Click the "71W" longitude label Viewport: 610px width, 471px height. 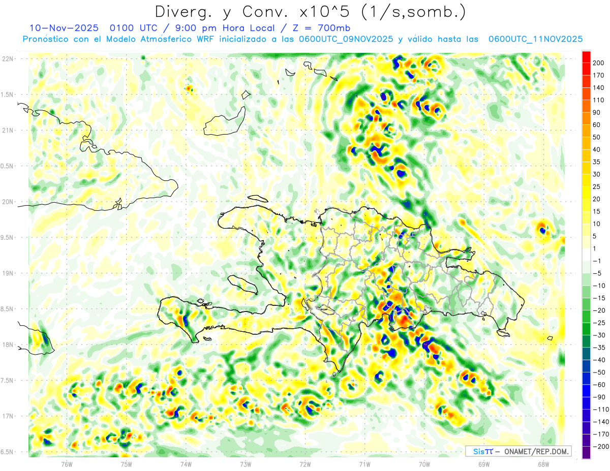[364, 464]
